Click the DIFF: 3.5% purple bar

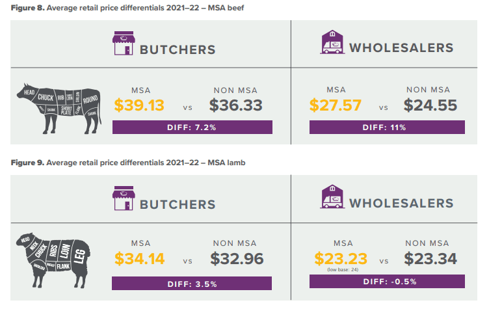click(192, 284)
